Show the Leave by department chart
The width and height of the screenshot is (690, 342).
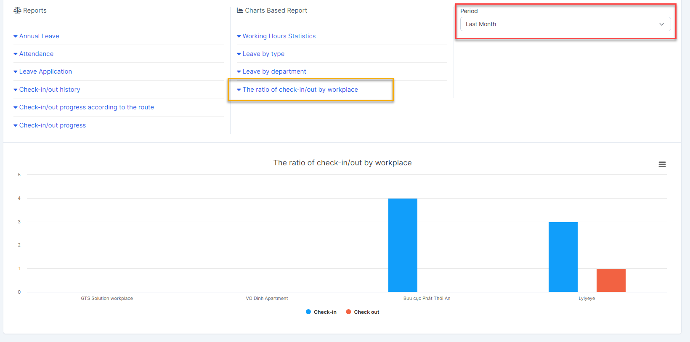point(274,72)
